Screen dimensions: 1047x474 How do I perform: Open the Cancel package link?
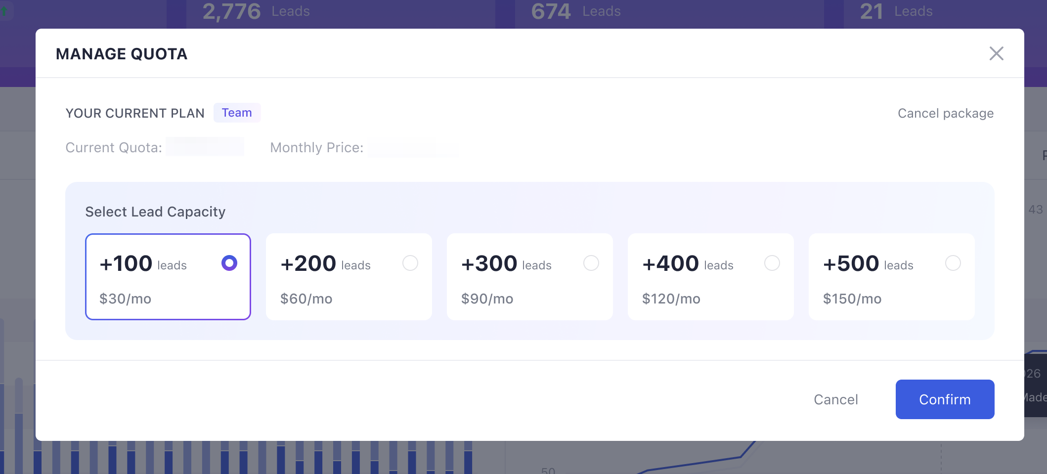[946, 113]
